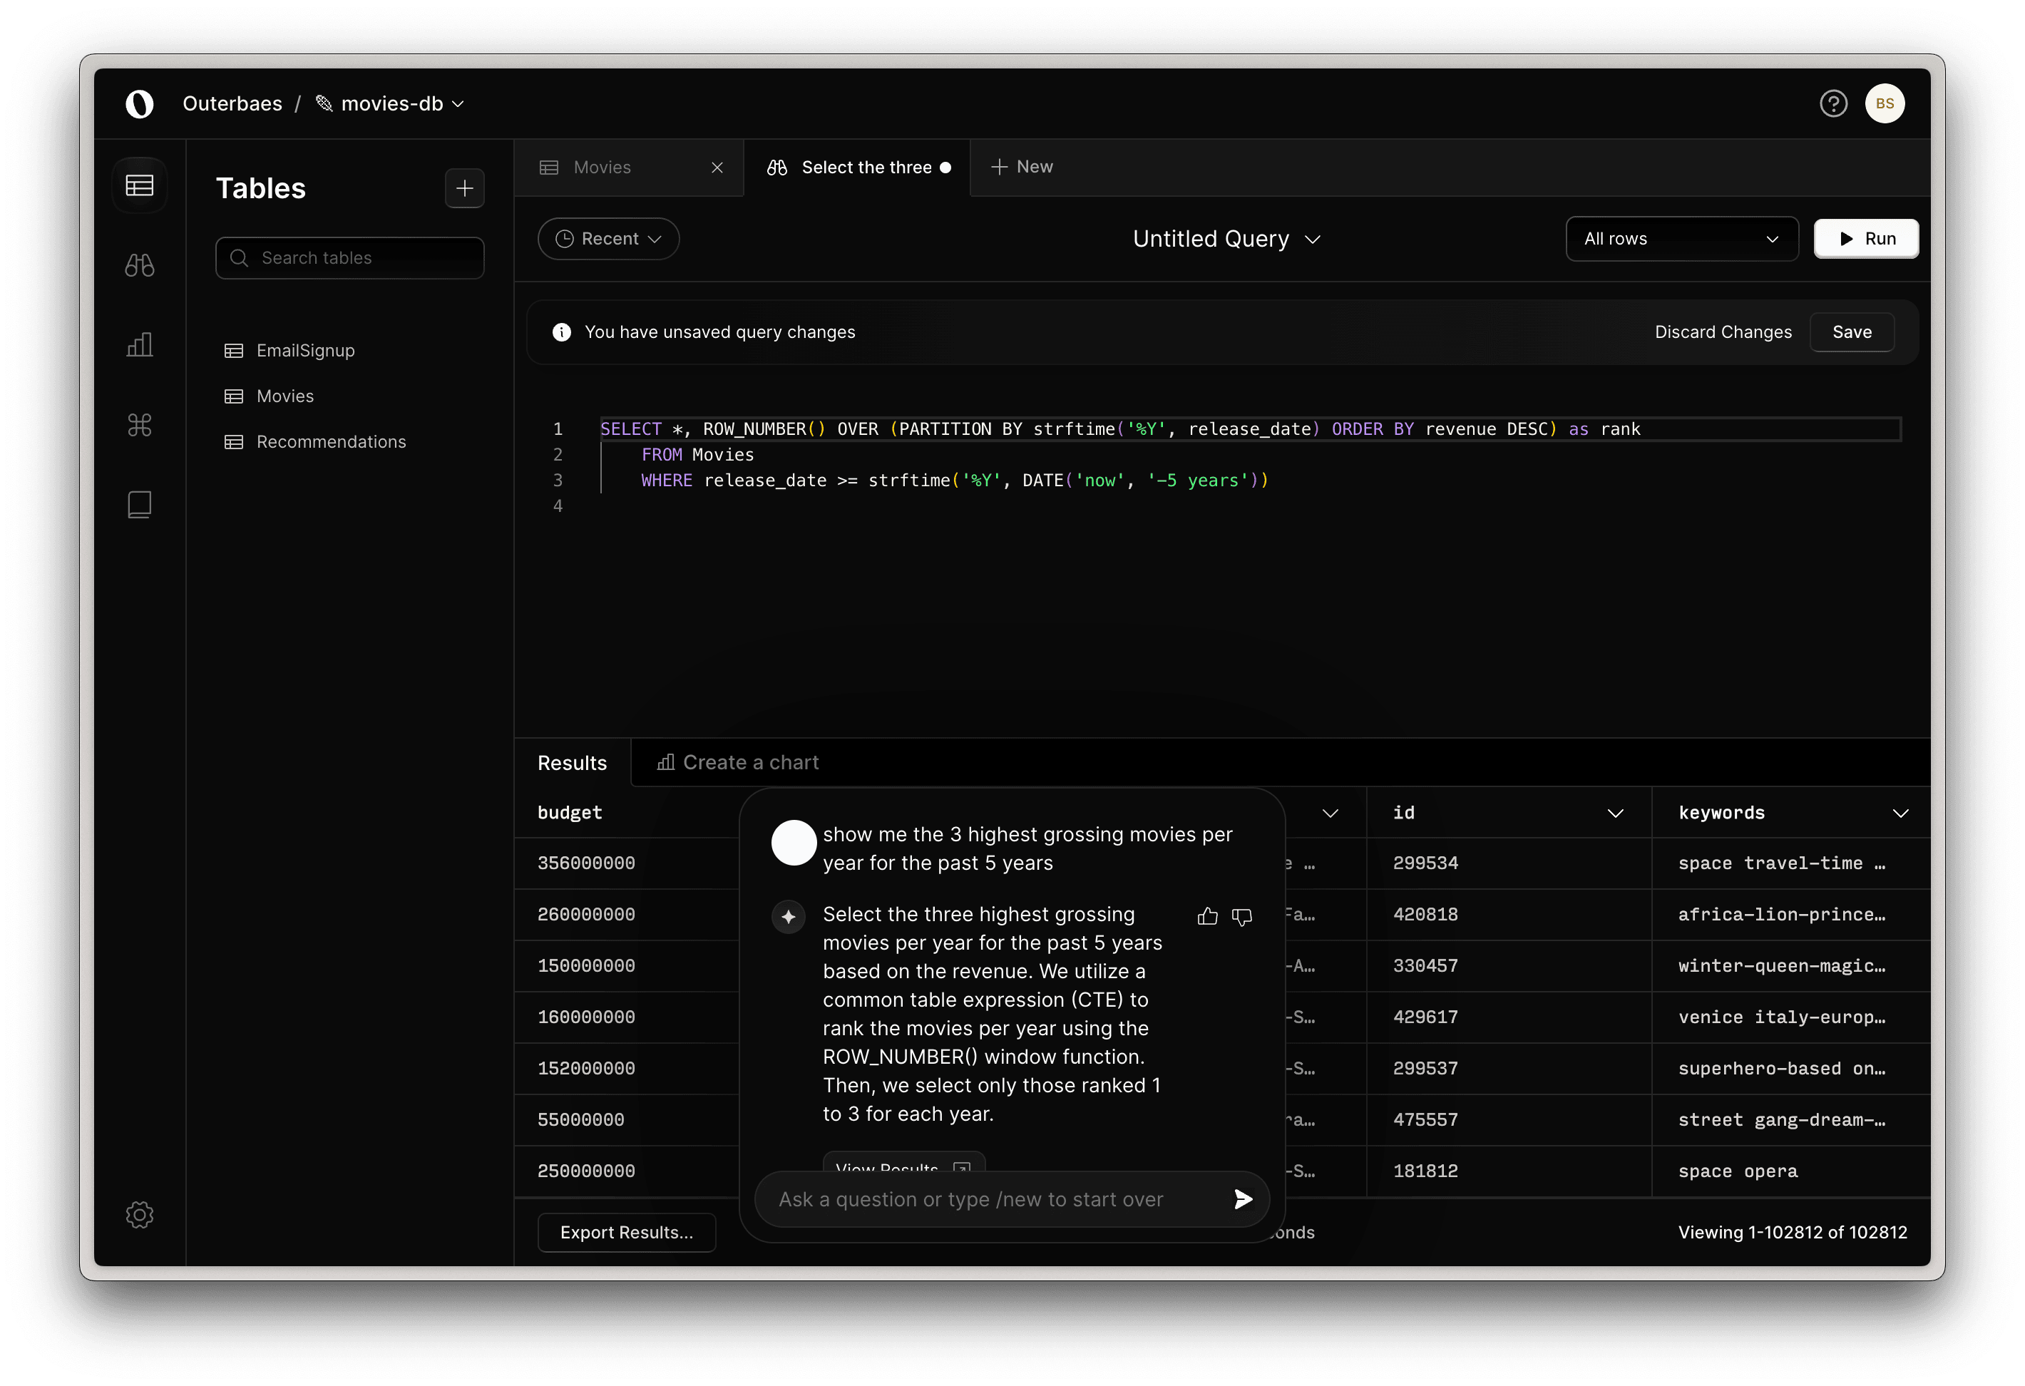Click the white user avatar in chat
The height and width of the screenshot is (1386, 2025).
pos(793,843)
